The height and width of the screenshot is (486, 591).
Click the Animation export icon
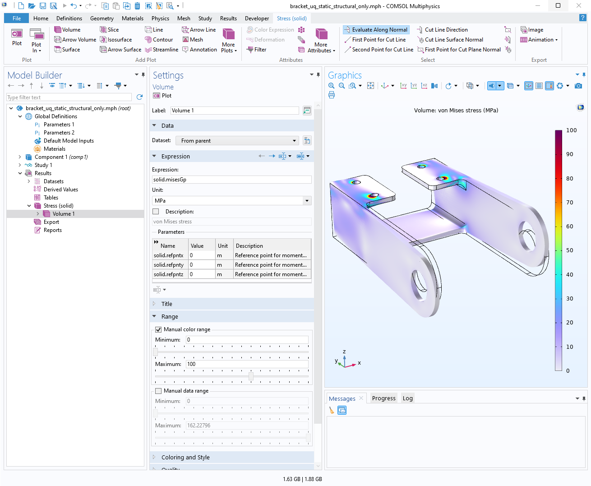[x=524, y=40]
